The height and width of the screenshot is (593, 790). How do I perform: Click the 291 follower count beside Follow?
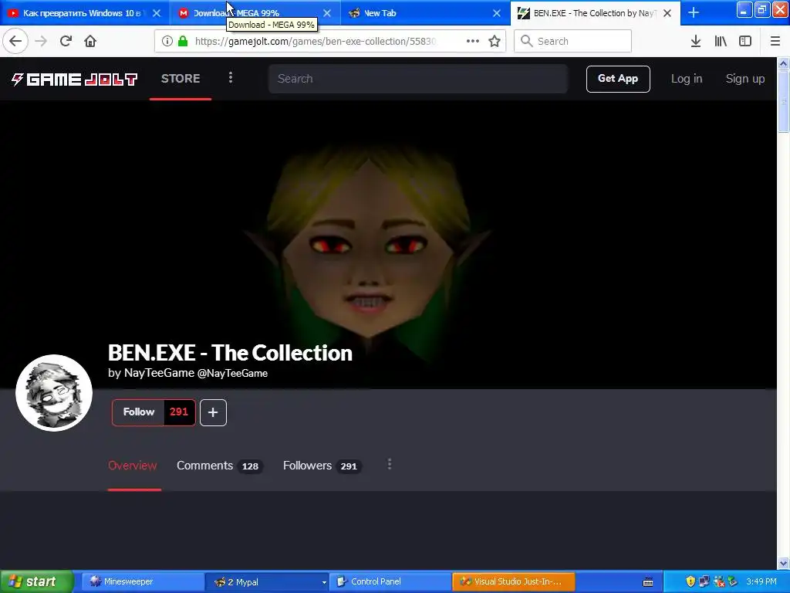click(x=179, y=412)
